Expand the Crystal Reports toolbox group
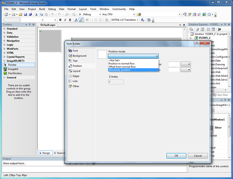Viewport: 233px width, 179px height. tap(4, 57)
